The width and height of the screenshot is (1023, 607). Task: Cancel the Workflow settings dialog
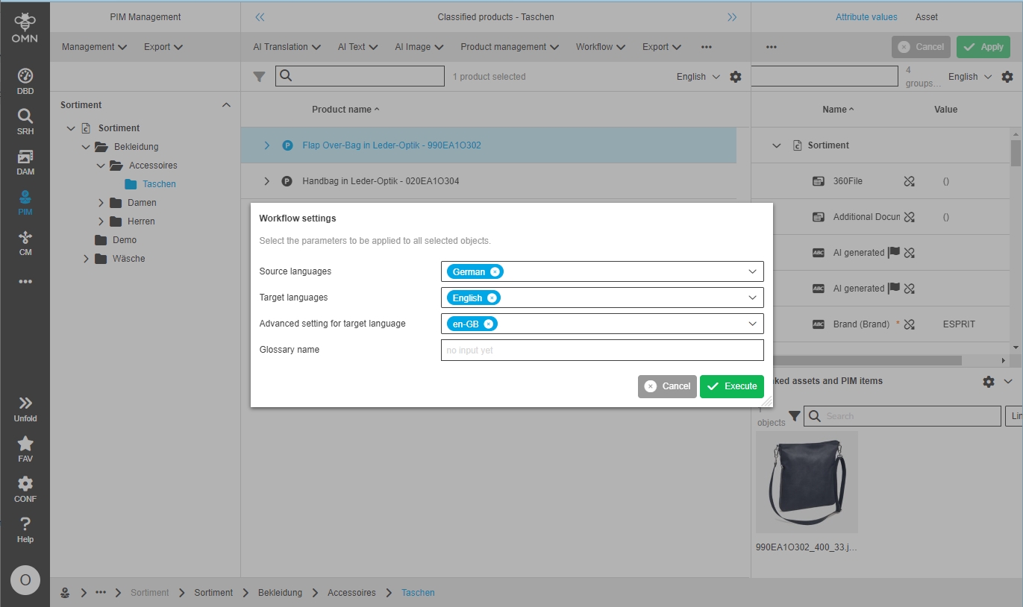pyautogui.click(x=667, y=386)
